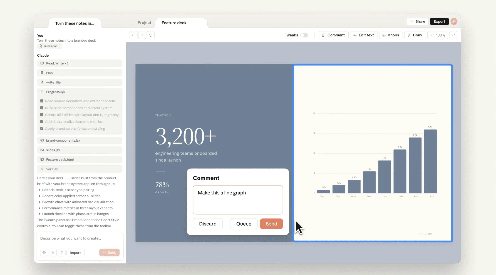
Task: Click the back arrow navigation icon
Action: click(x=133, y=35)
